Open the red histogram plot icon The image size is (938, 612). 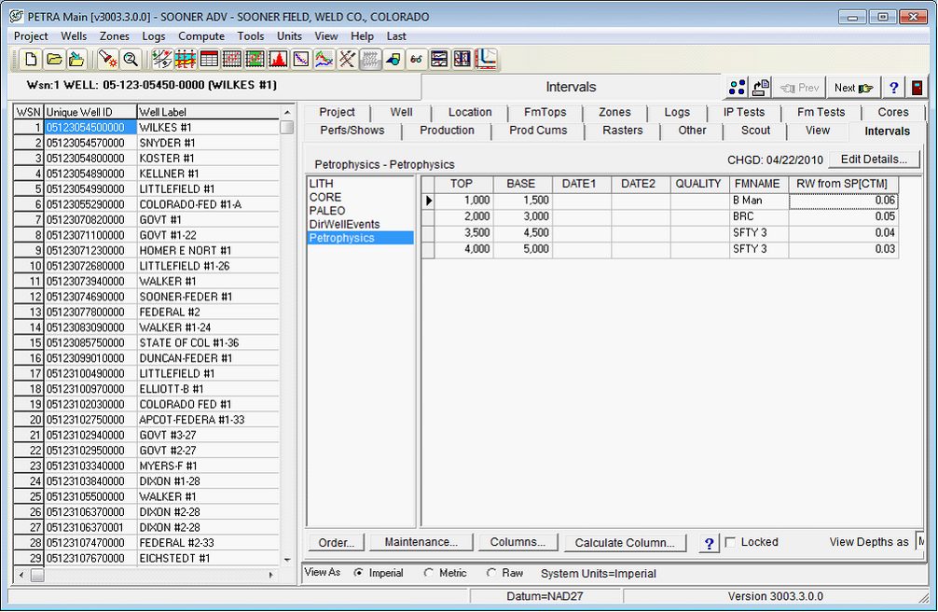[279, 59]
